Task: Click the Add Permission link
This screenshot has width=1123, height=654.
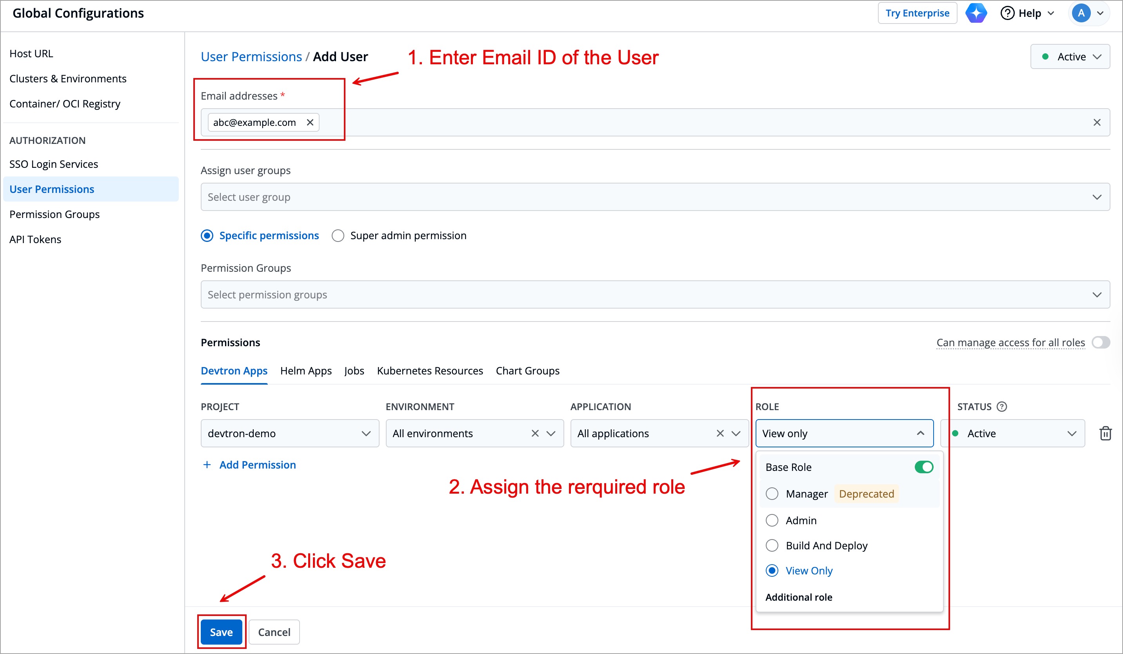Action: (257, 465)
